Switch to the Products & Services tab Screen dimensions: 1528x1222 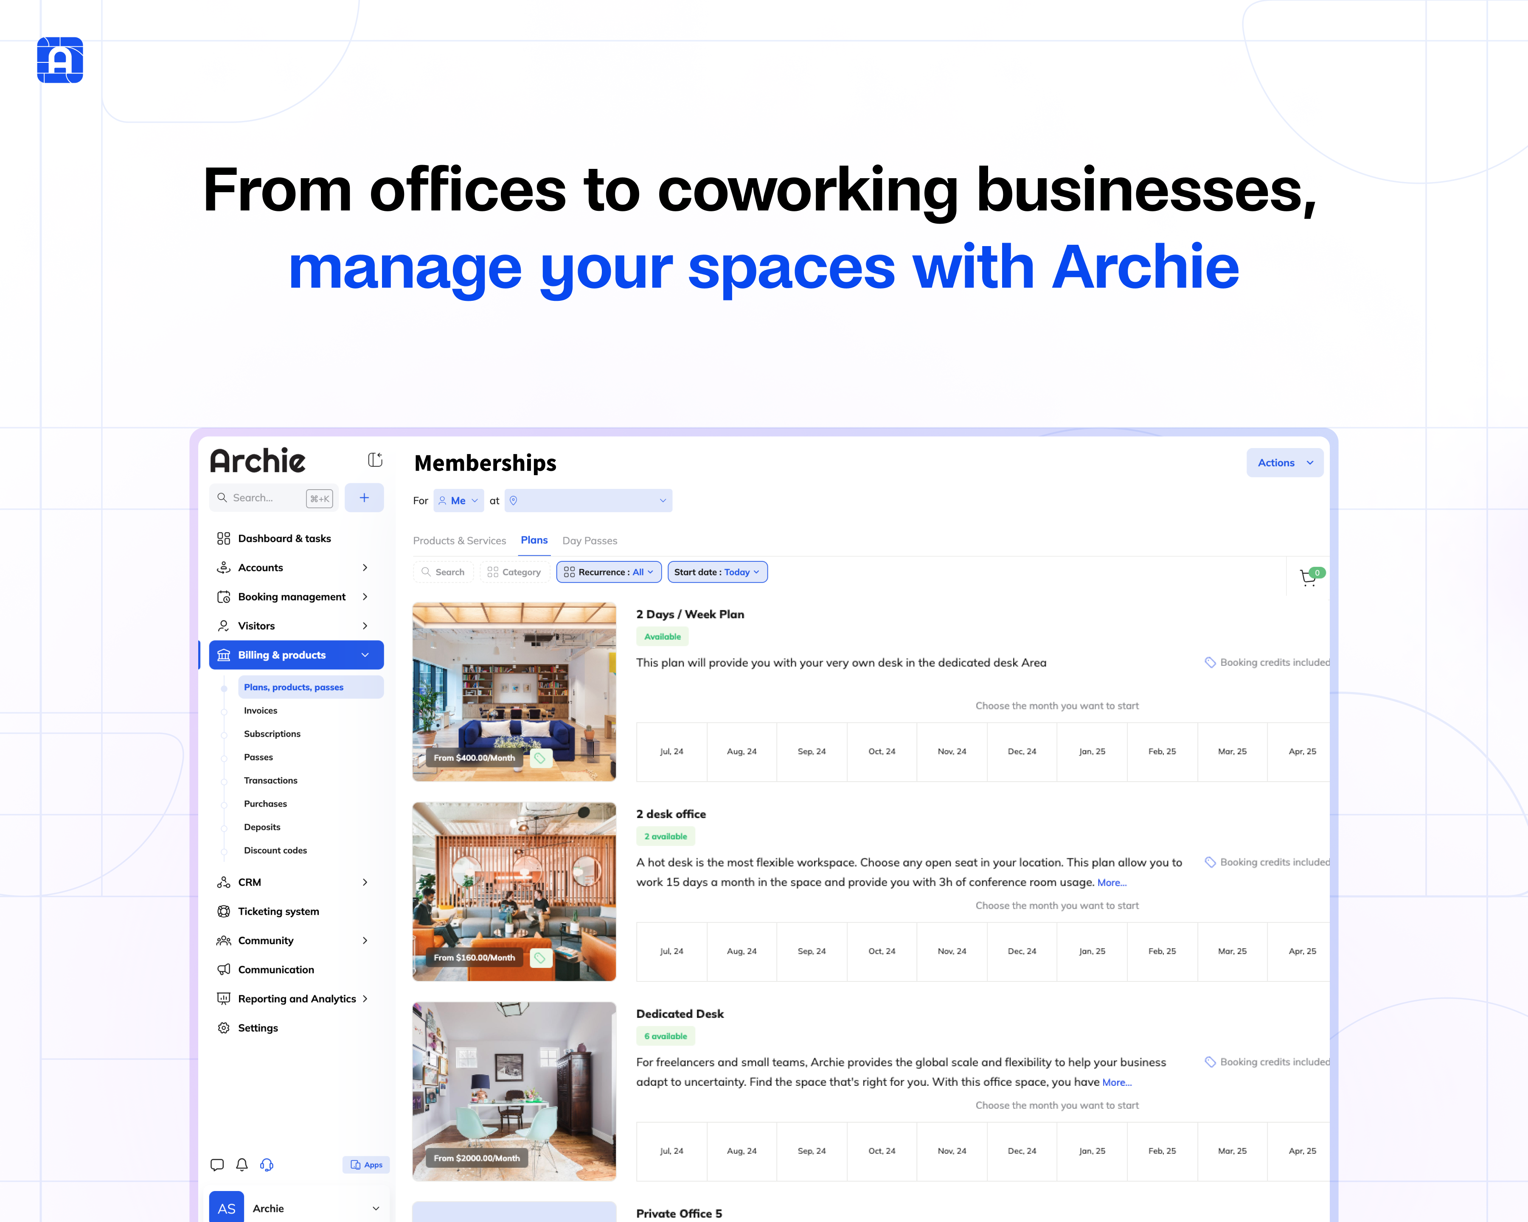[x=460, y=540]
